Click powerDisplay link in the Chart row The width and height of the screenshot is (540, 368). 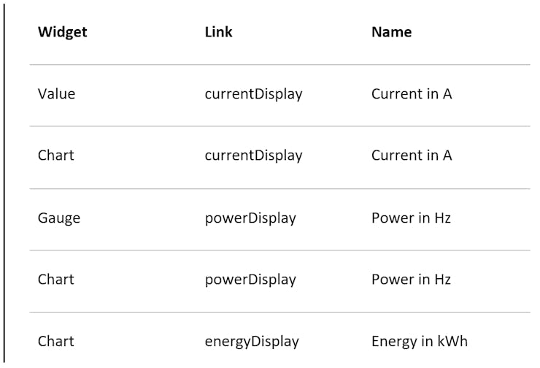click(x=250, y=280)
